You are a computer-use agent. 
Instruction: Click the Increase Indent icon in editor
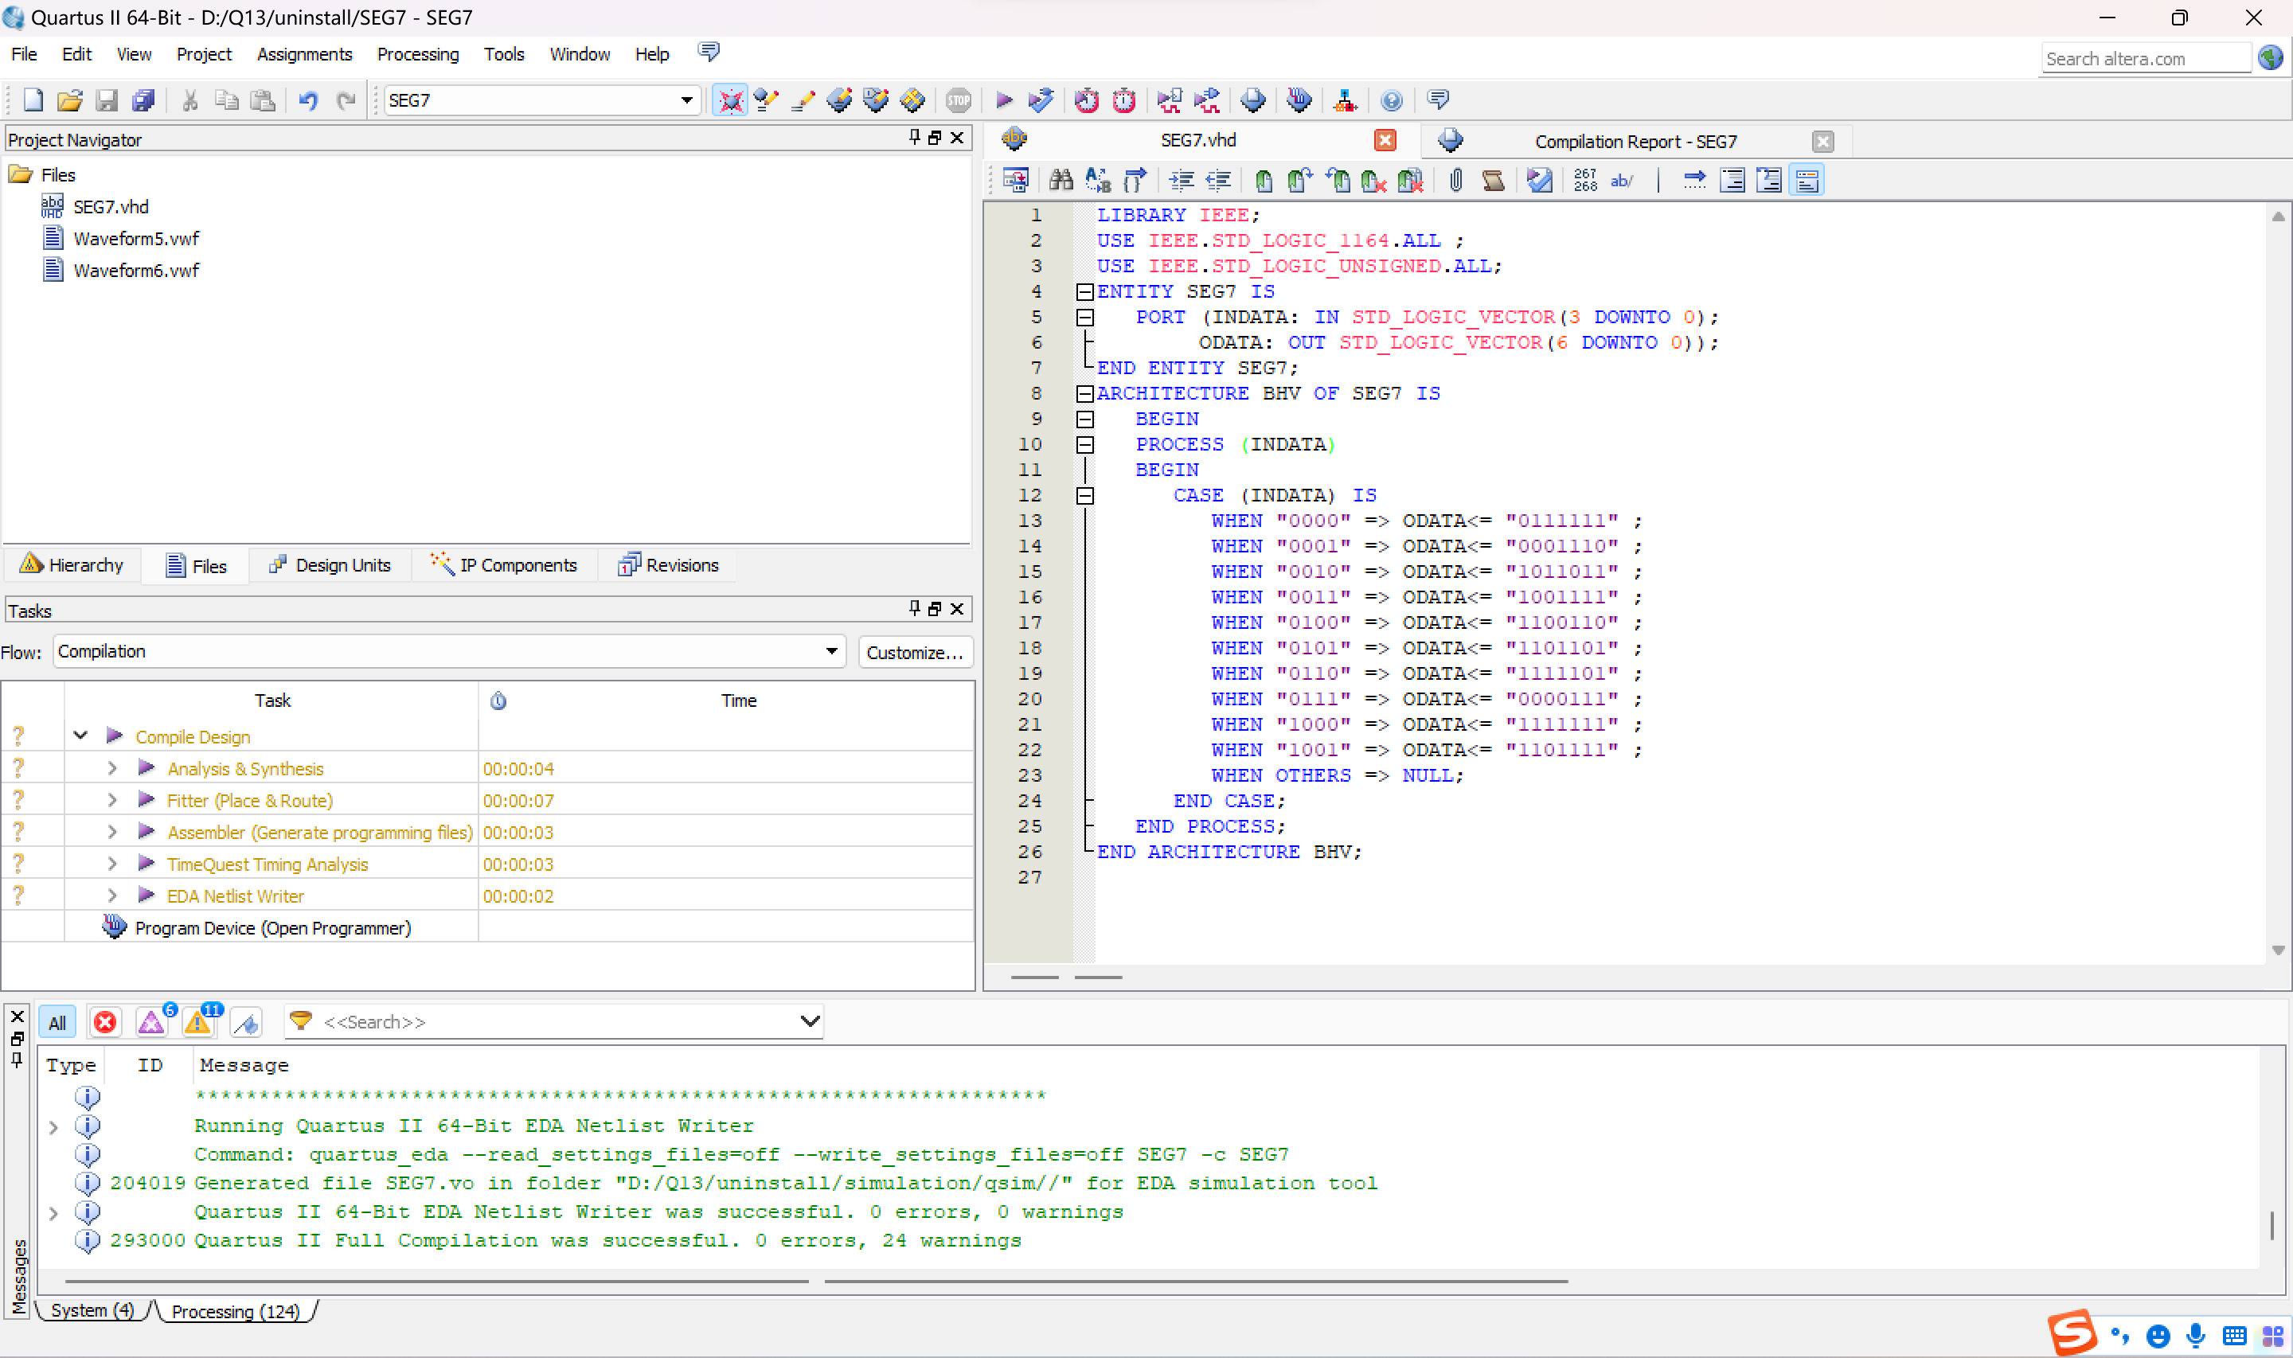point(1182,180)
